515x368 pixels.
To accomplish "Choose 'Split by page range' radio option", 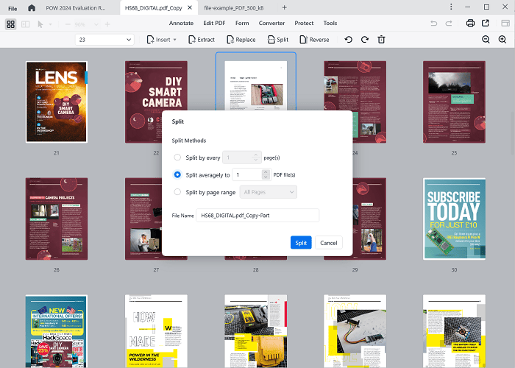I will (177, 192).
